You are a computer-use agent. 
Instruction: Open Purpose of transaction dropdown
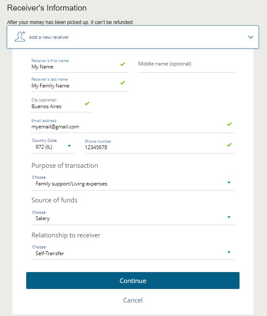[x=133, y=184]
